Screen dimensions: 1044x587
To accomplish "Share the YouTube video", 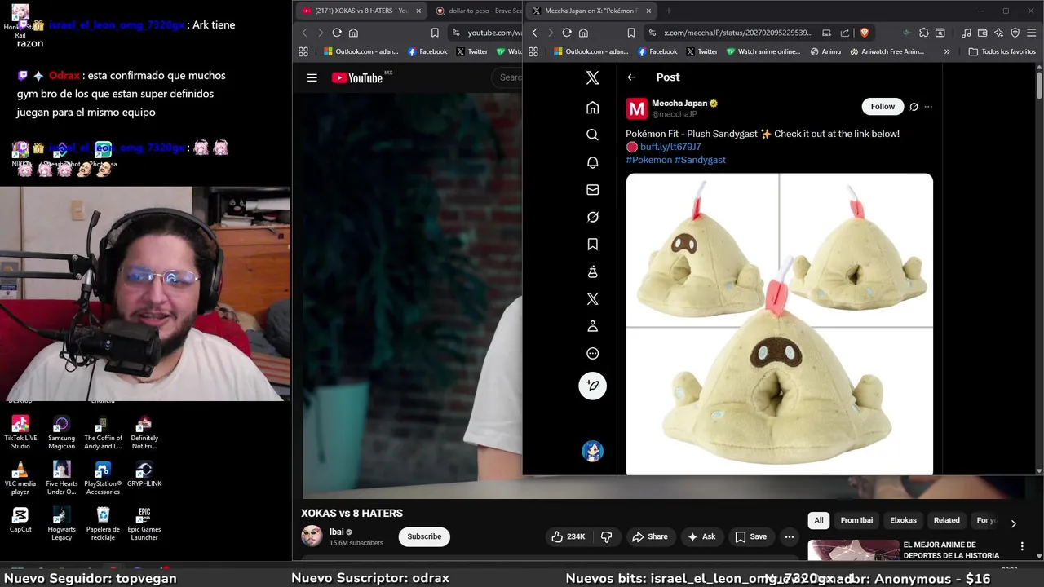I will click(650, 536).
